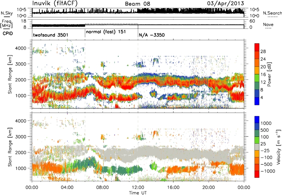Click the 'Nave' legend label
The height and width of the screenshot is (195, 282).
268,24
